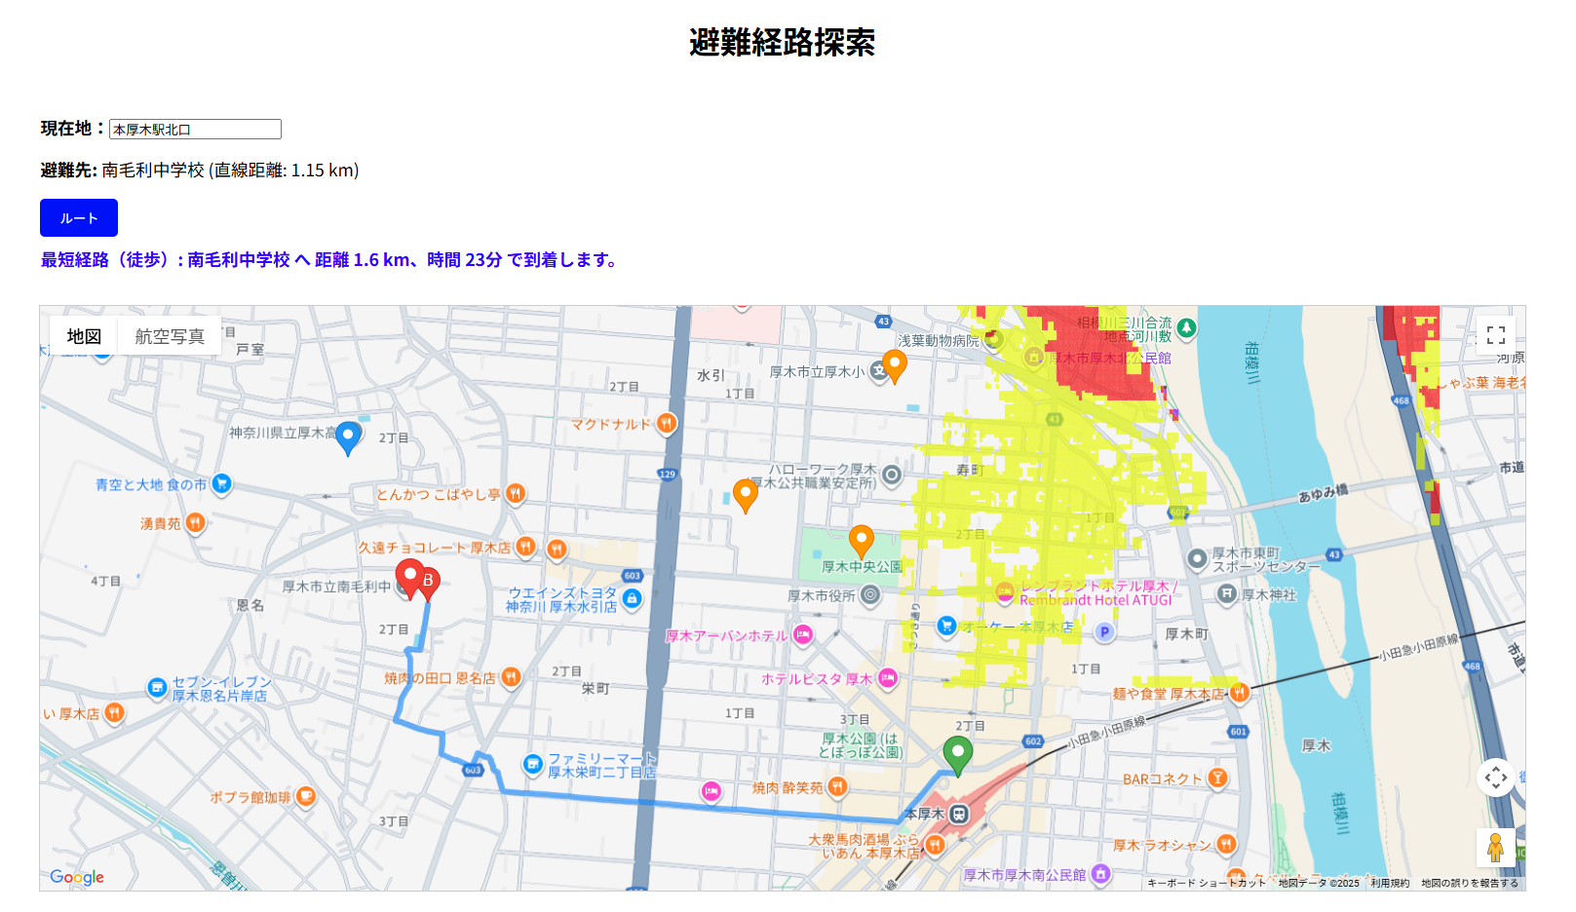Select the 地図 view tab
Image resolution: width=1576 pixels, height=912 pixels.
pyautogui.click(x=82, y=337)
